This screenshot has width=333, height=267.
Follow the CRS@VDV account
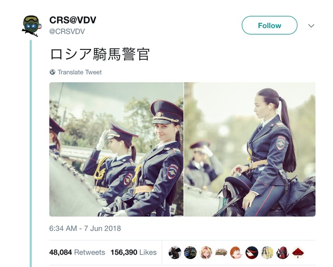tap(270, 25)
